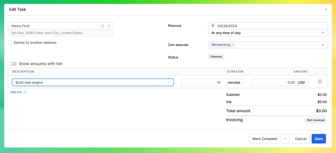Click the Add line link

point(16,92)
